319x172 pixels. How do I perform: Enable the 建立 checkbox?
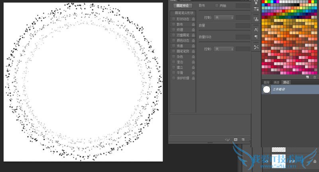(173, 67)
